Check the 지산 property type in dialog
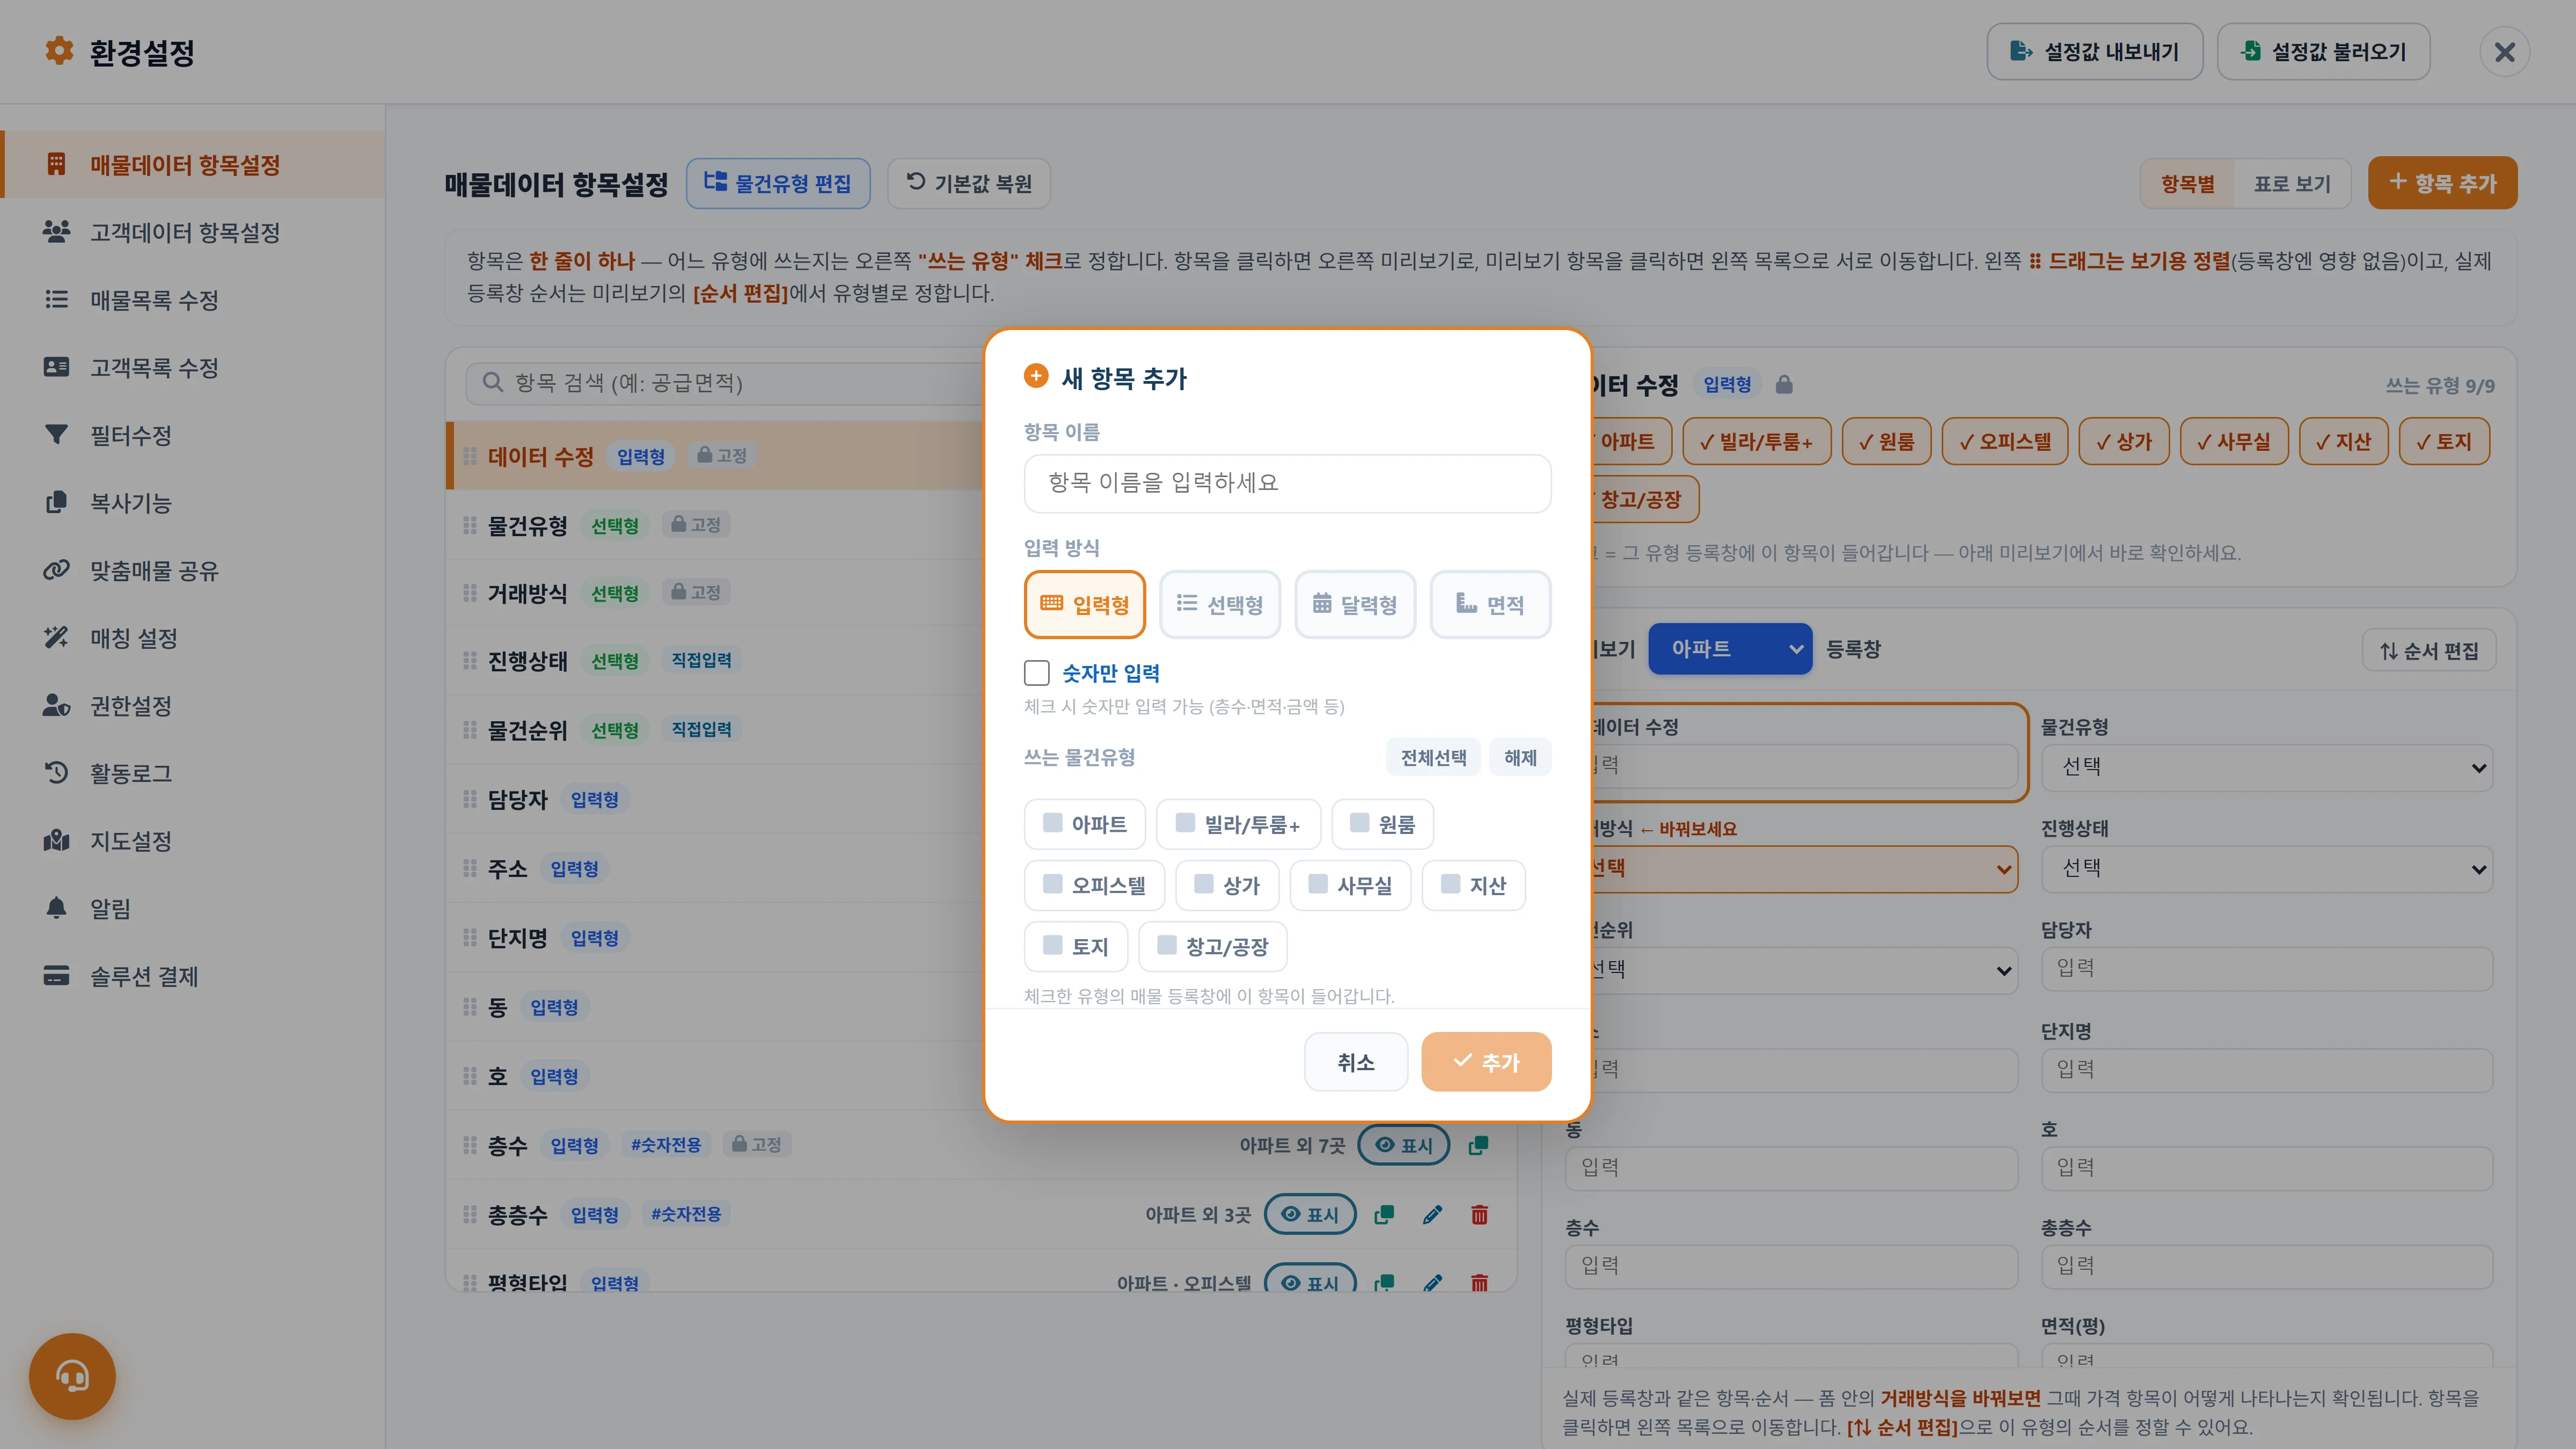This screenshot has height=1449, width=2576. (1473, 885)
